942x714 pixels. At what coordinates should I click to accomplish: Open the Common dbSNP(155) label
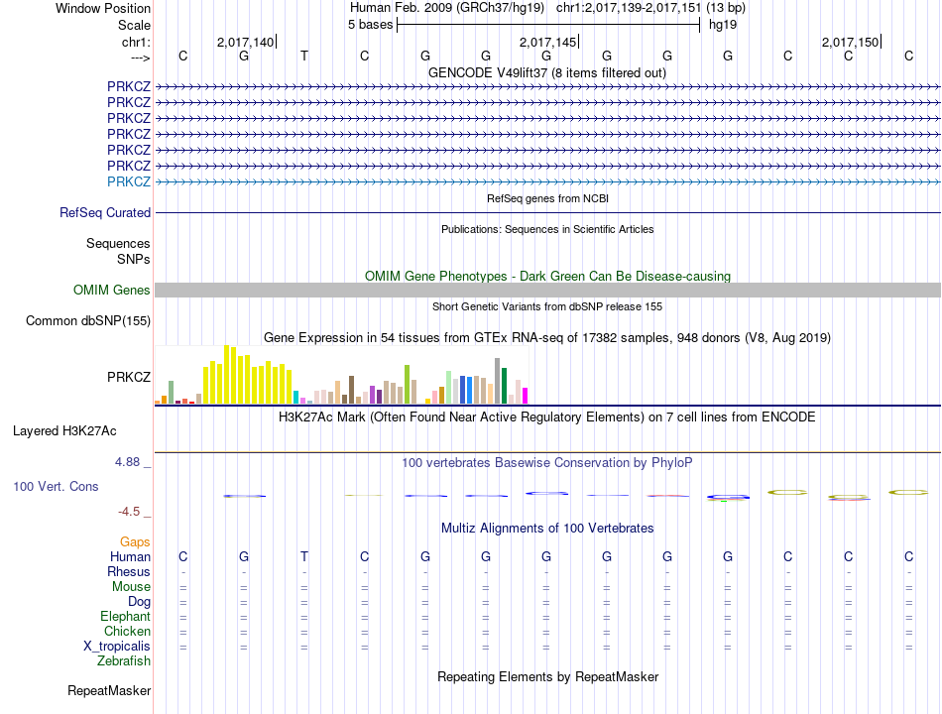88,320
